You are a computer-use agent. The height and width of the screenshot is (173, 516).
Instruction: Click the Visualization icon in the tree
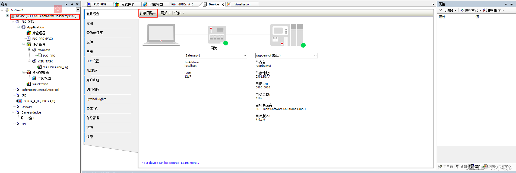(29, 84)
